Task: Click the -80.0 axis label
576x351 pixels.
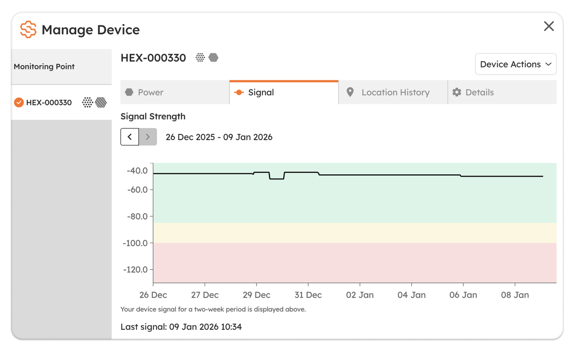Action: (x=137, y=217)
